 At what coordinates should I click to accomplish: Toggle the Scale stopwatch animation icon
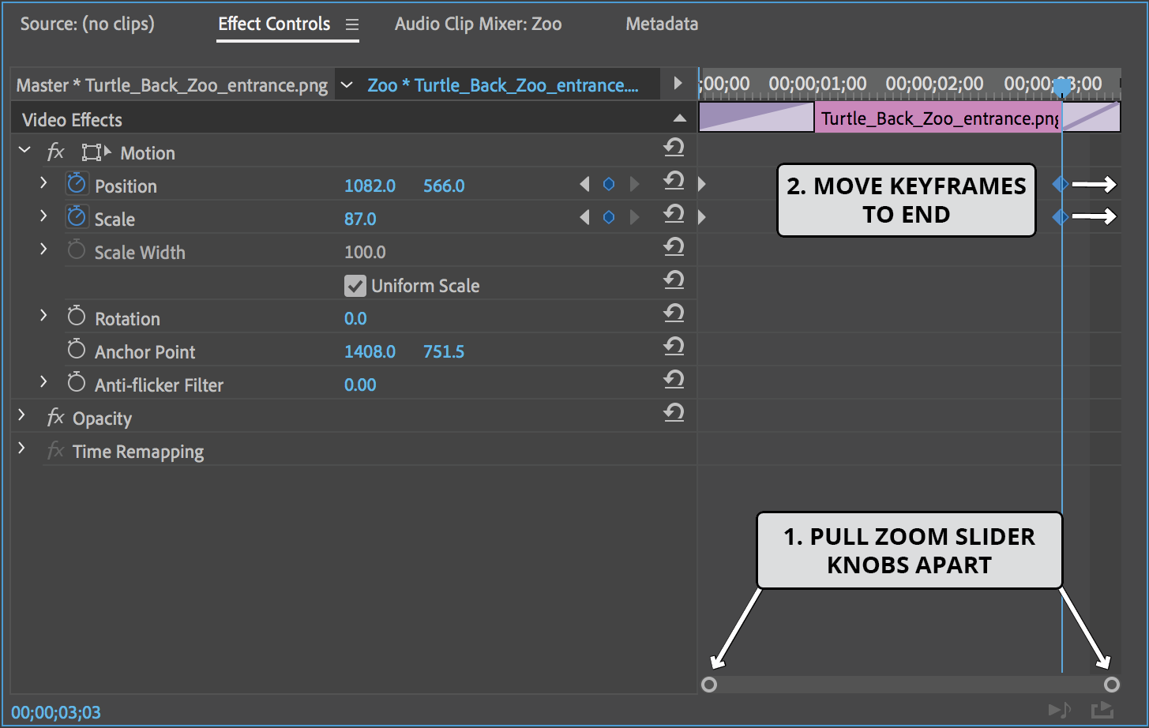click(x=77, y=218)
